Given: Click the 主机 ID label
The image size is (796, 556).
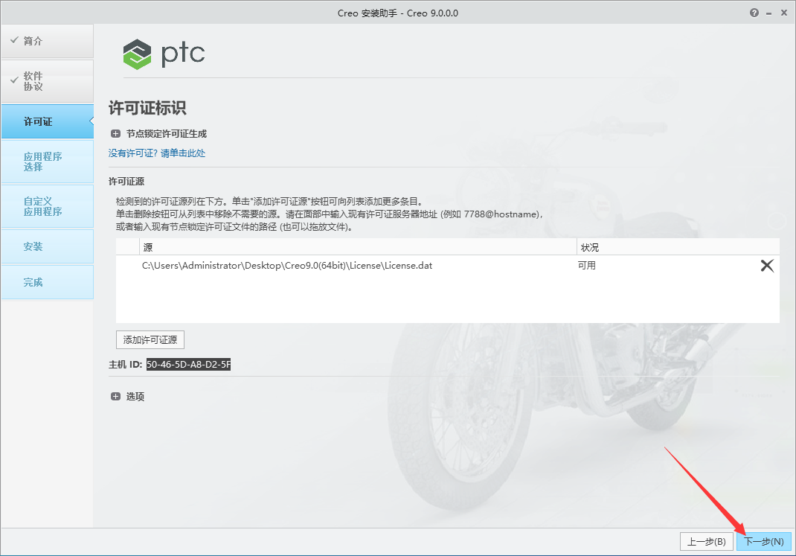Looking at the screenshot, I should pyautogui.click(x=126, y=365).
